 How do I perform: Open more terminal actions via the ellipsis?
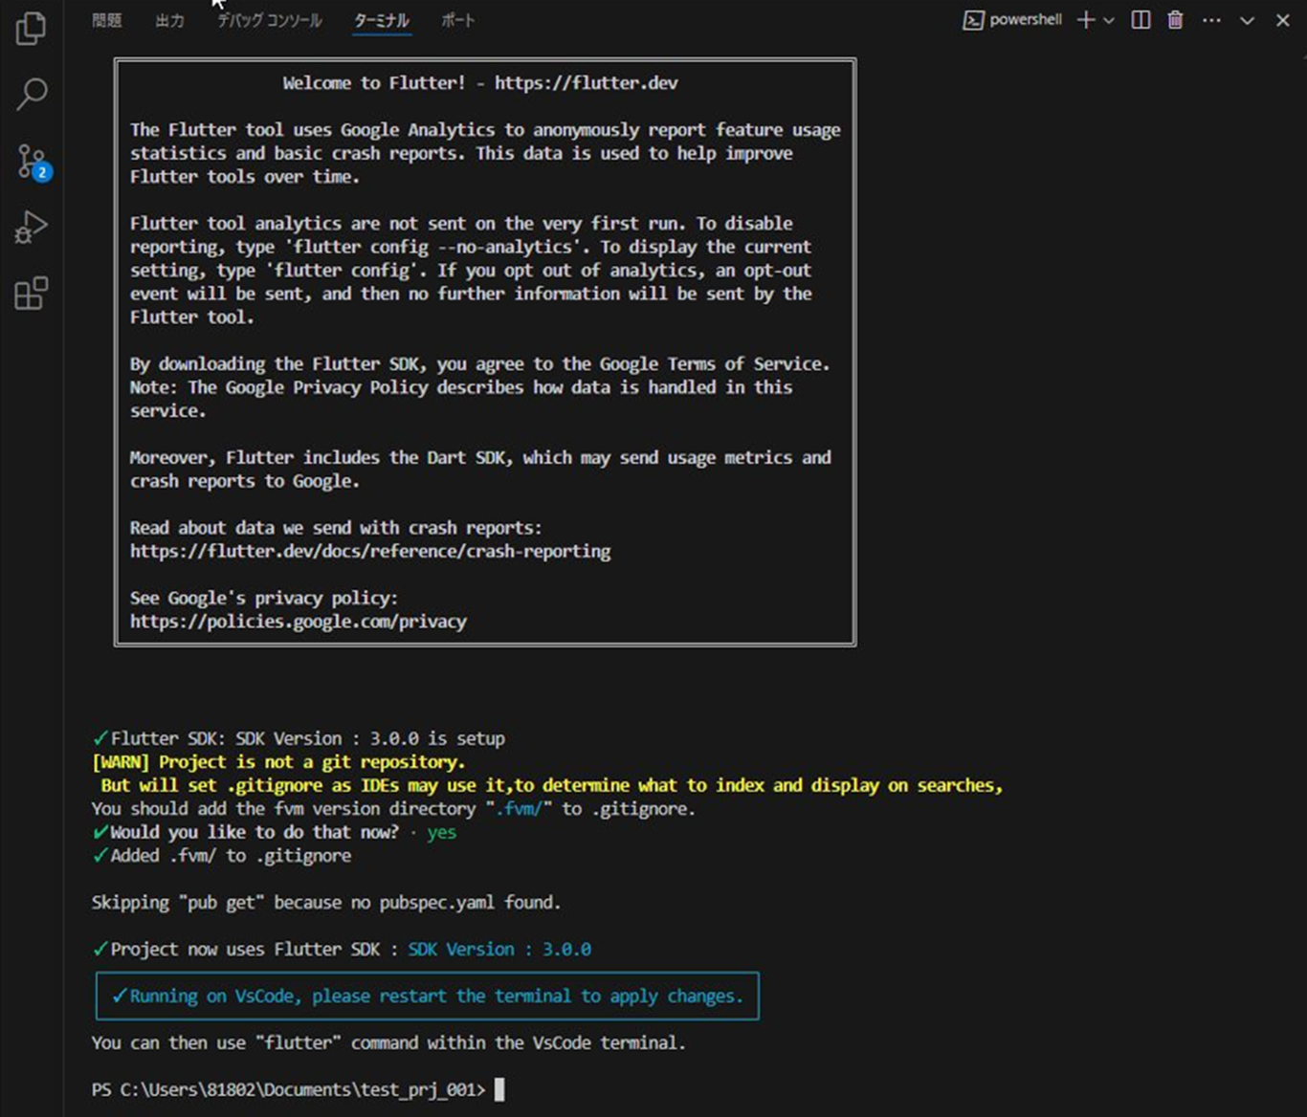tap(1211, 20)
